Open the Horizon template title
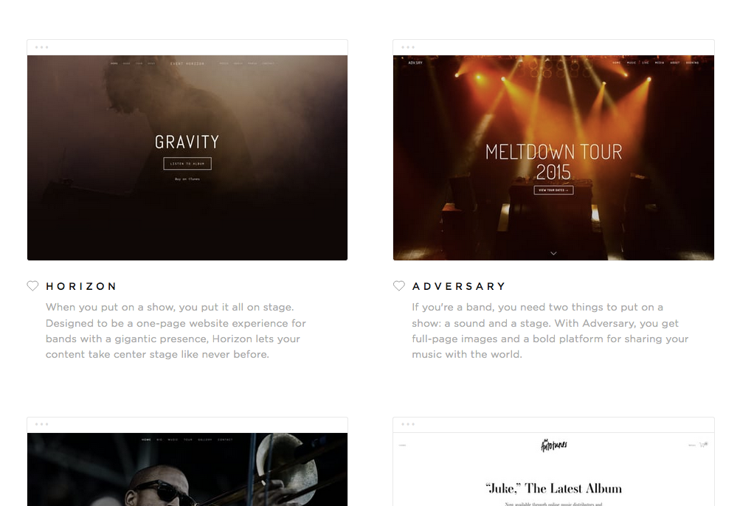Screen dimensions: 740x506 tap(81, 286)
